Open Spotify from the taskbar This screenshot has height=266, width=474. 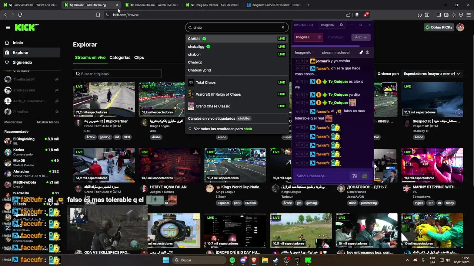[x=232, y=260]
